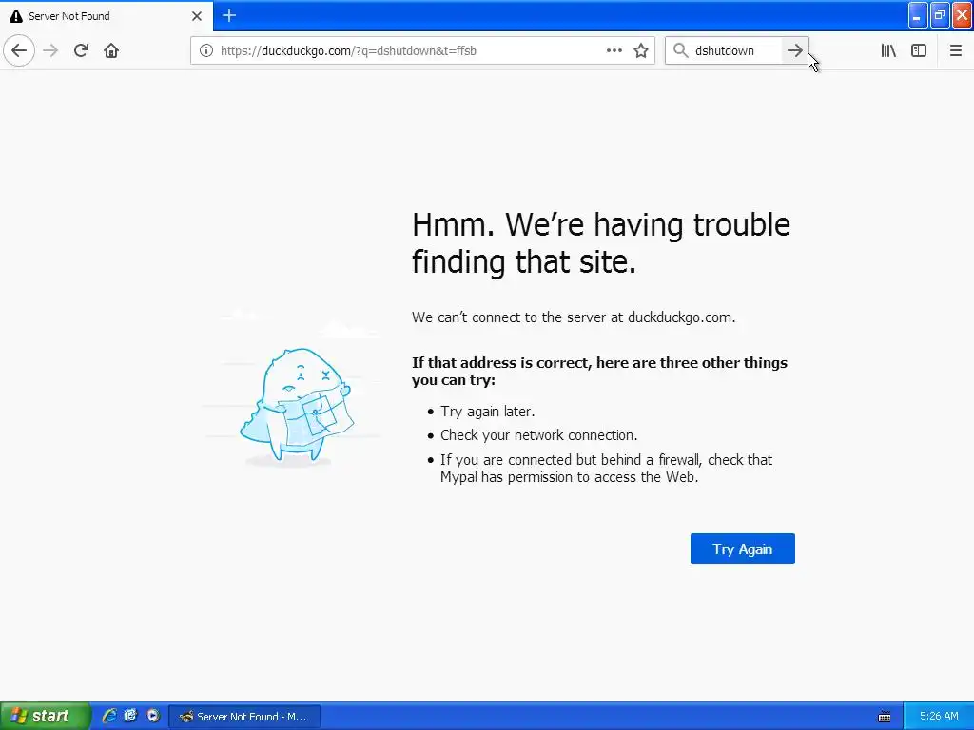Click the tray keyboard icon
974x730 pixels.
click(885, 717)
